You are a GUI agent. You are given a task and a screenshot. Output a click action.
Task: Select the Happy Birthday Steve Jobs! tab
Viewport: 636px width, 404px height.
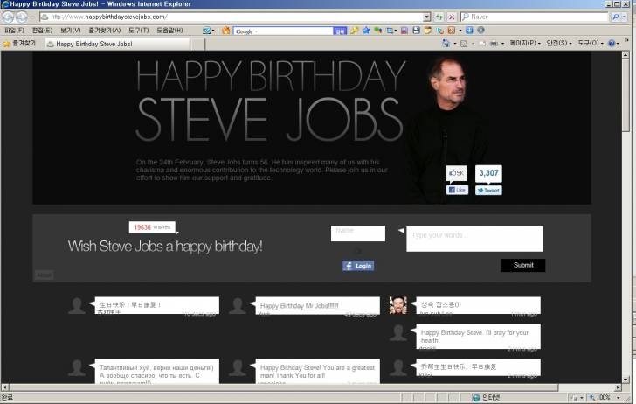point(117,44)
